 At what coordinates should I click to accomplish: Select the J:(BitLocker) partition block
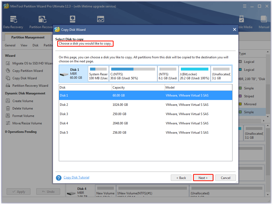click(x=194, y=73)
